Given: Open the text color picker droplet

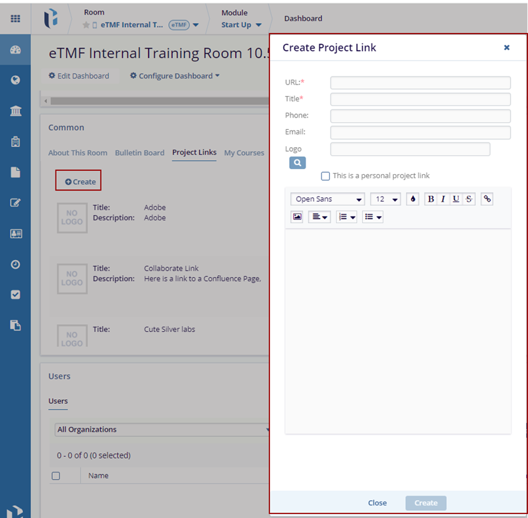Looking at the screenshot, I should 412,199.
